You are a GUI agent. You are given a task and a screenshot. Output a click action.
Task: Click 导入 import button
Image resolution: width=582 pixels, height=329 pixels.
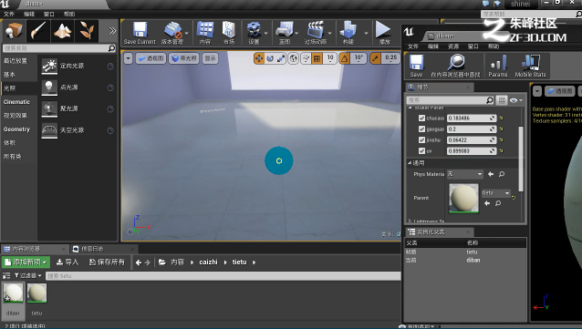tap(68, 262)
